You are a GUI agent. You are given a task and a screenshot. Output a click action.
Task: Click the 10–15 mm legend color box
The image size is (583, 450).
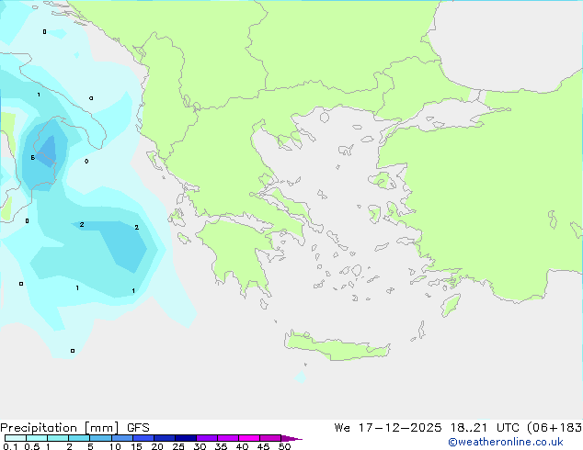[x=121, y=438]
